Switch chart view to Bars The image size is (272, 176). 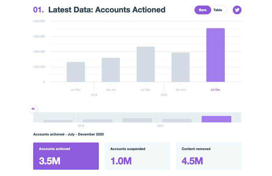[203, 10]
